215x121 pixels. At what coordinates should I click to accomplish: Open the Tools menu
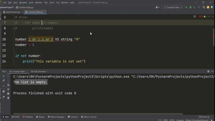[52, 2]
